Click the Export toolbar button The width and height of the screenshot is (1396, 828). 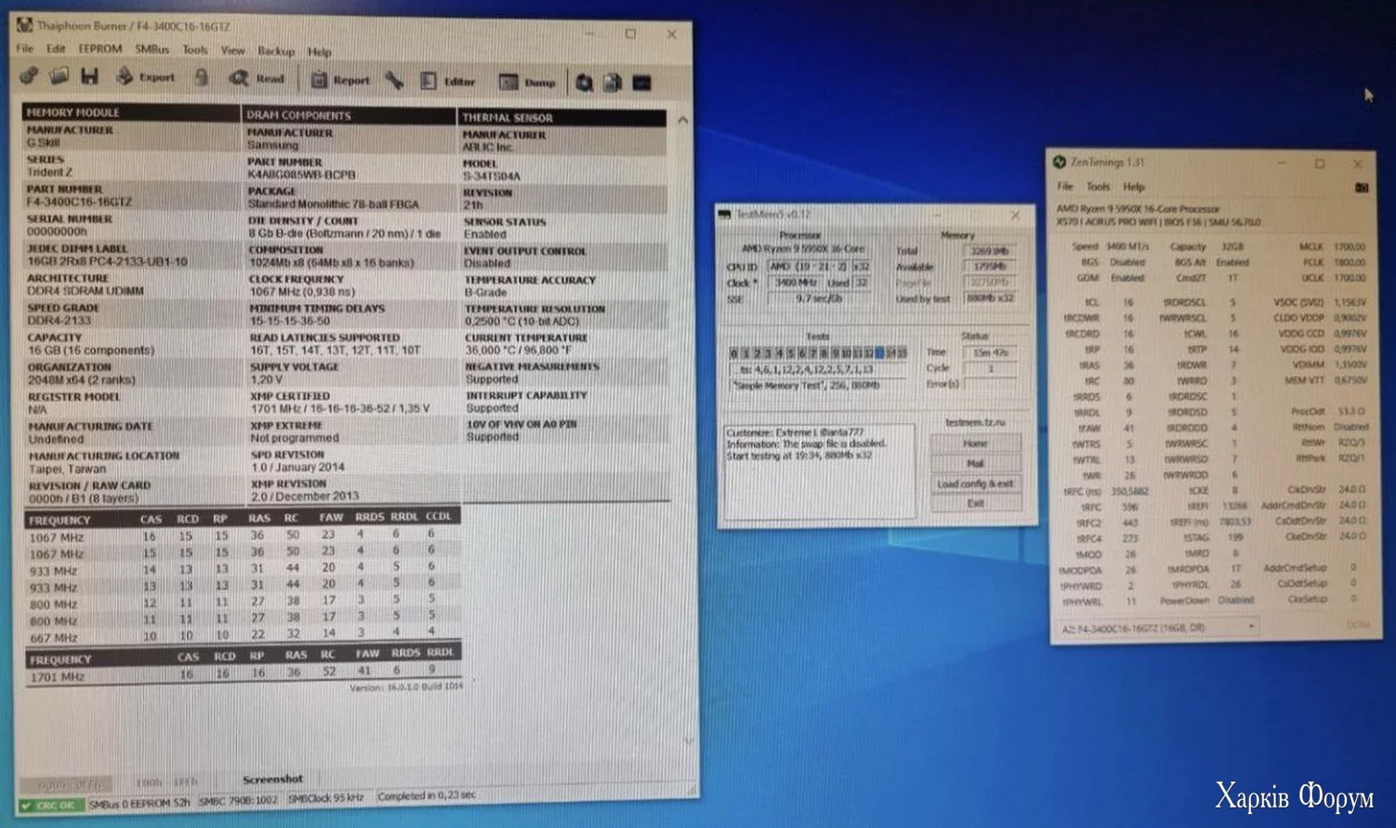146,77
